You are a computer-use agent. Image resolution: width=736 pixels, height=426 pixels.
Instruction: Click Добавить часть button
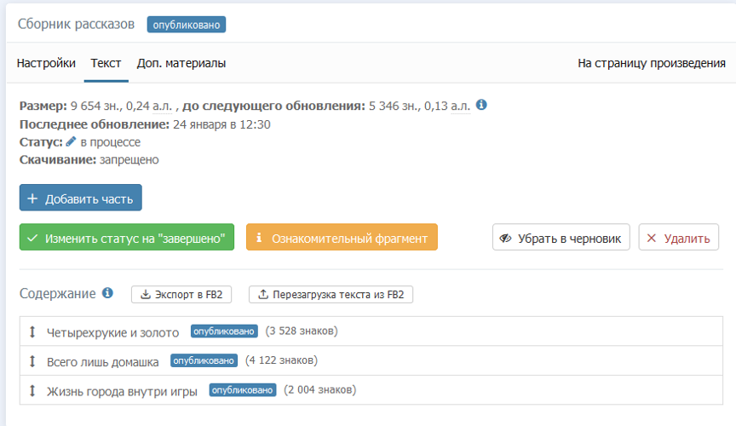(x=81, y=198)
